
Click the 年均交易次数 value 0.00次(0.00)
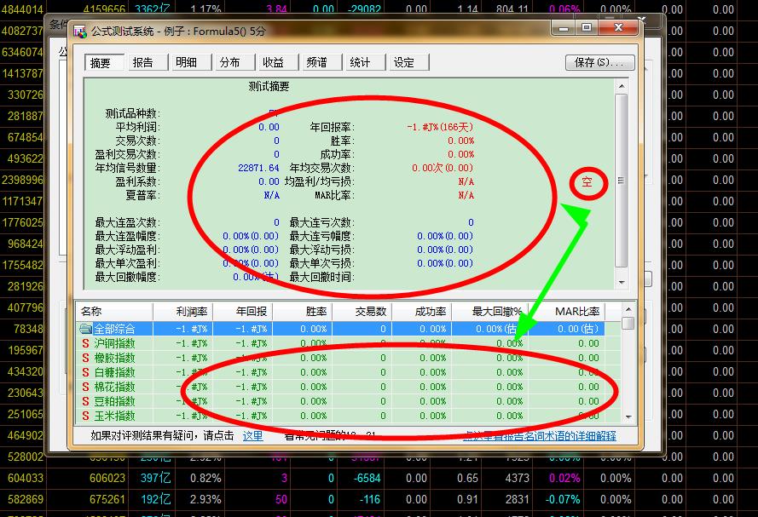443,168
